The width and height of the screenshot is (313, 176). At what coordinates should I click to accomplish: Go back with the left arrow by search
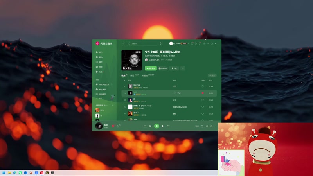[x=123, y=43]
